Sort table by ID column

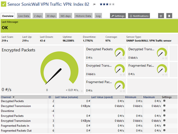click(x=49, y=97)
